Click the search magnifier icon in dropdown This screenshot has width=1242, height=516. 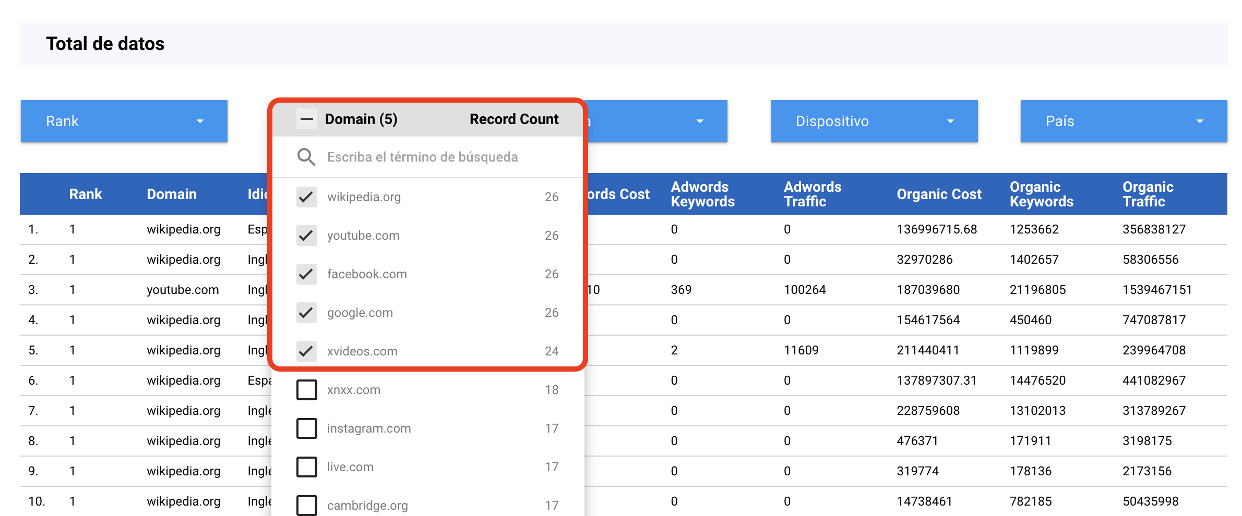[x=306, y=157]
